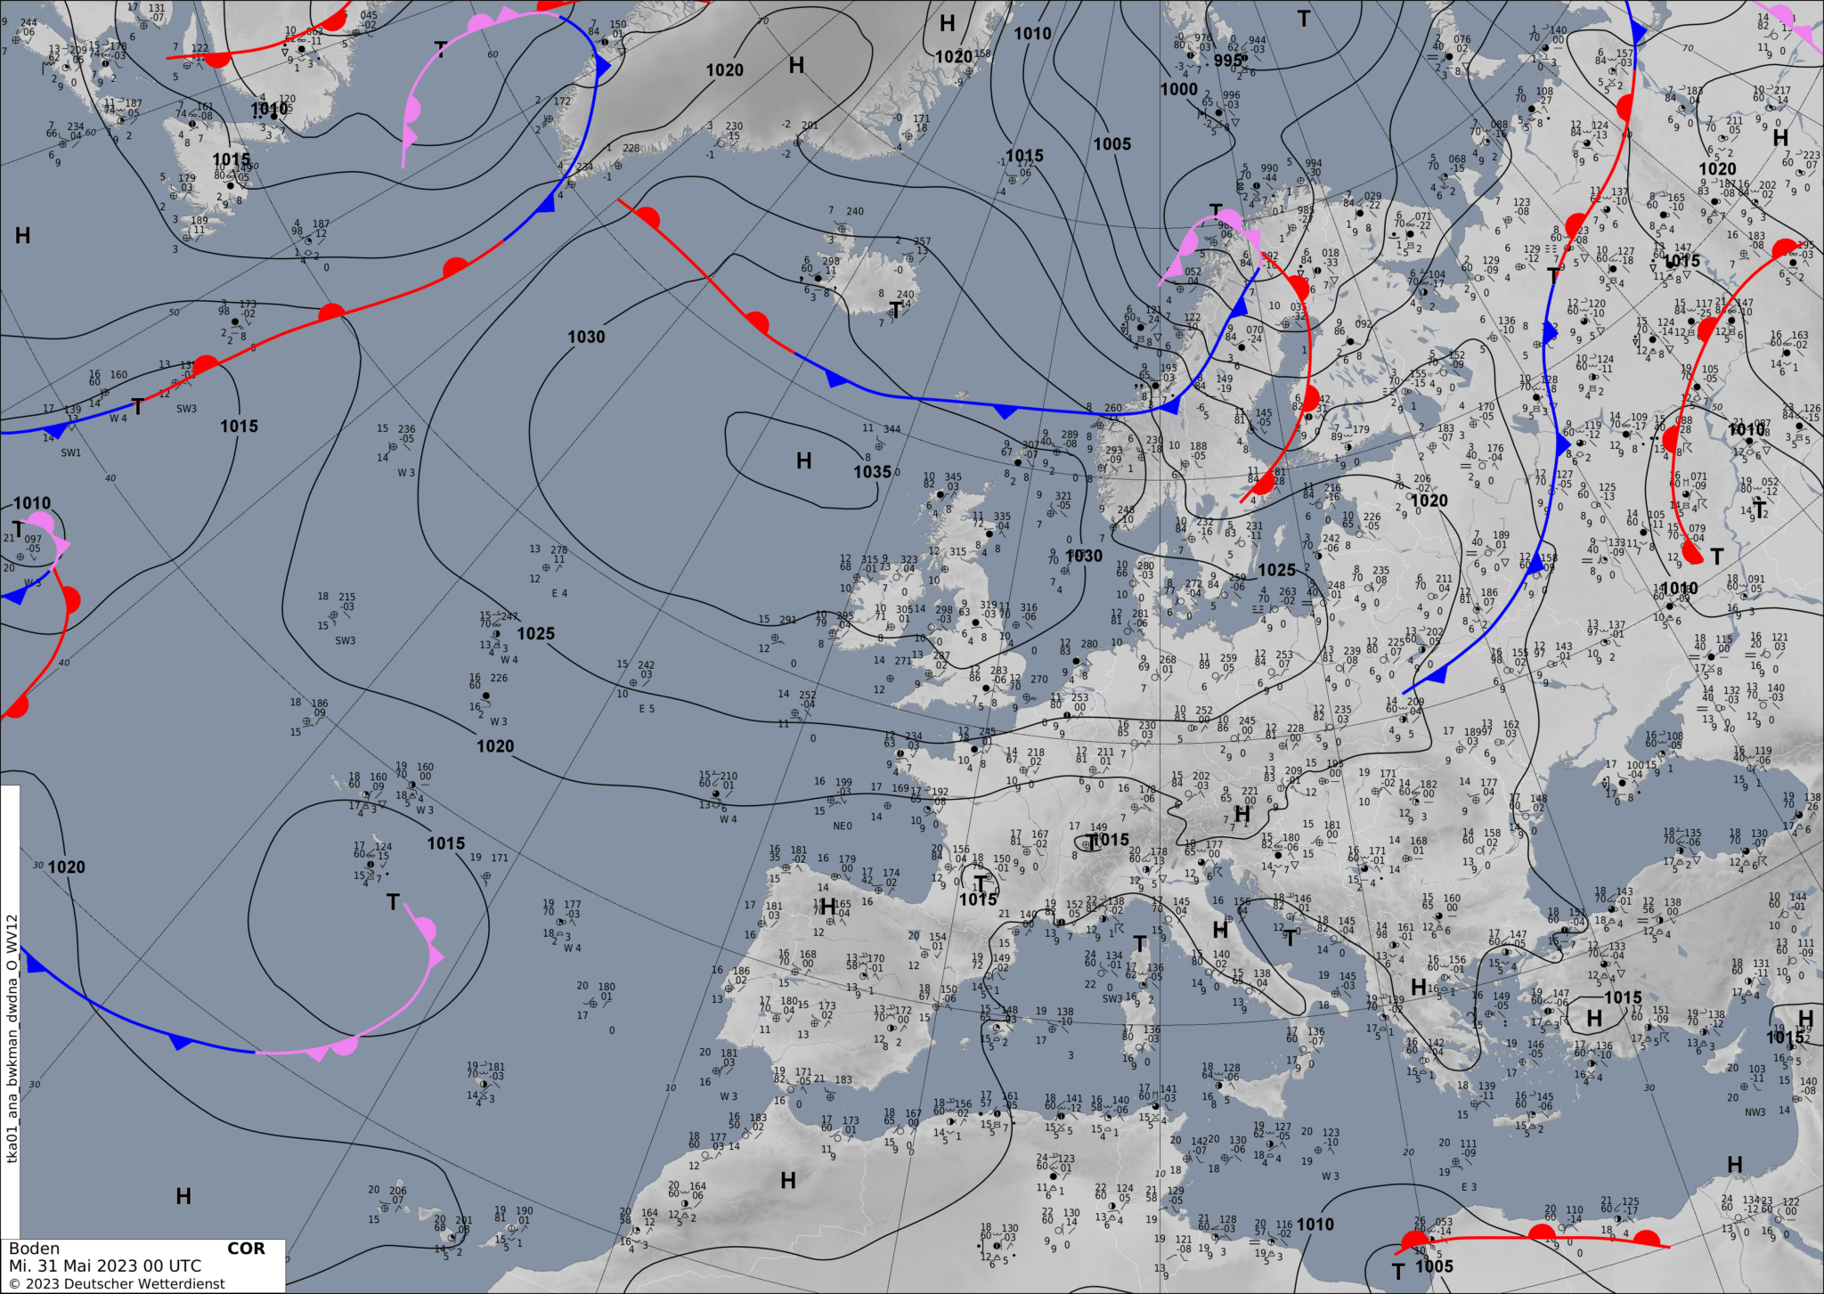Select the H marker over North Africa
1824x1294 pixels.
coord(788,1181)
